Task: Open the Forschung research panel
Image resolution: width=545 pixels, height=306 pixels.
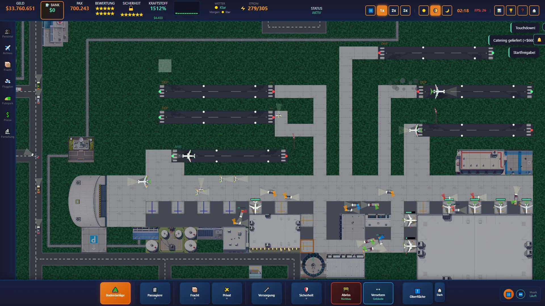Action: click(x=8, y=133)
